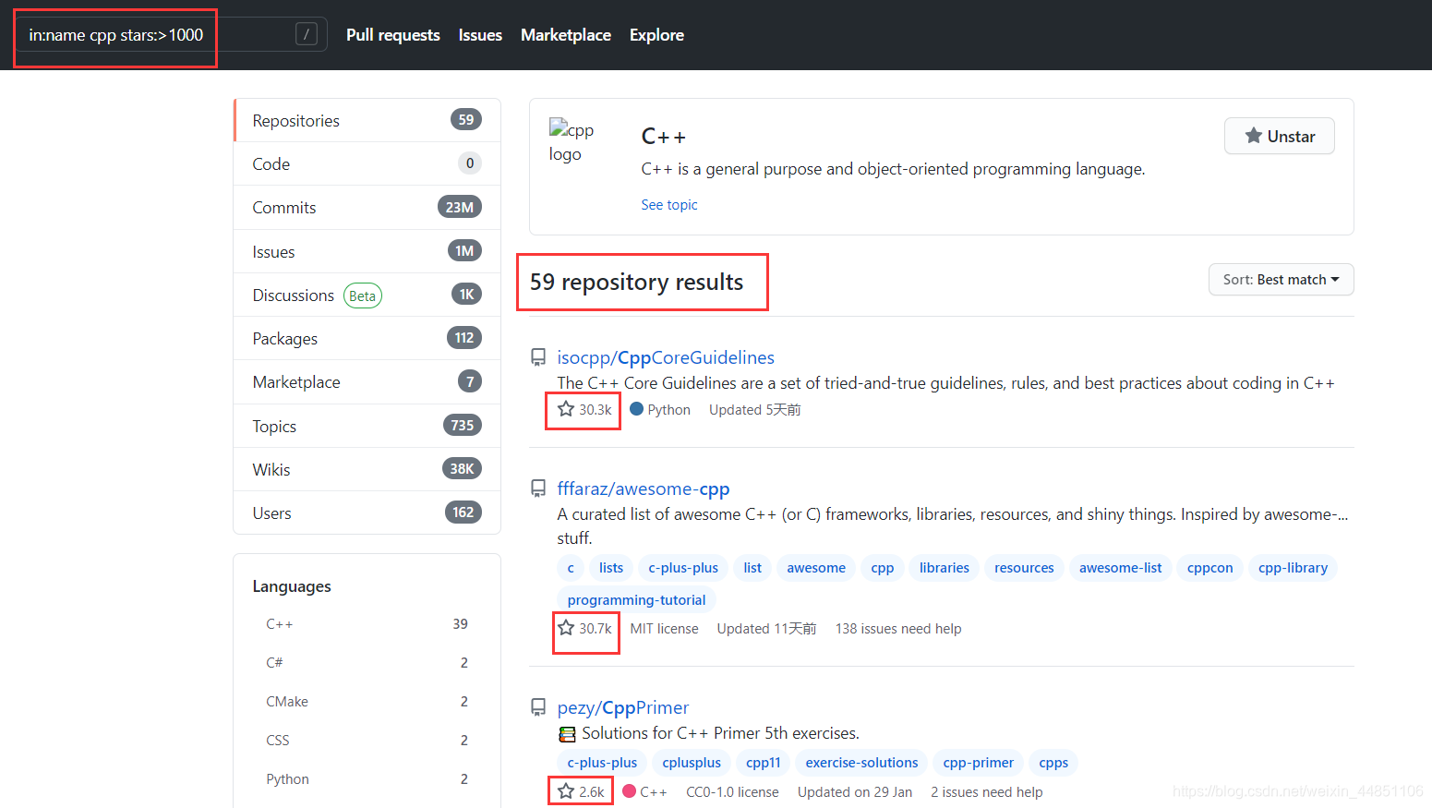Click the repository icon beside fffaraz/awesome-cpp
1432x808 pixels.
[538, 488]
